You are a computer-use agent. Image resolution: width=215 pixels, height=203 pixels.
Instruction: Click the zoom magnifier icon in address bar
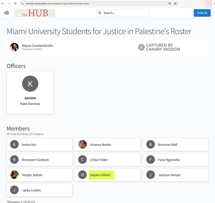pyautogui.click(x=170, y=3)
